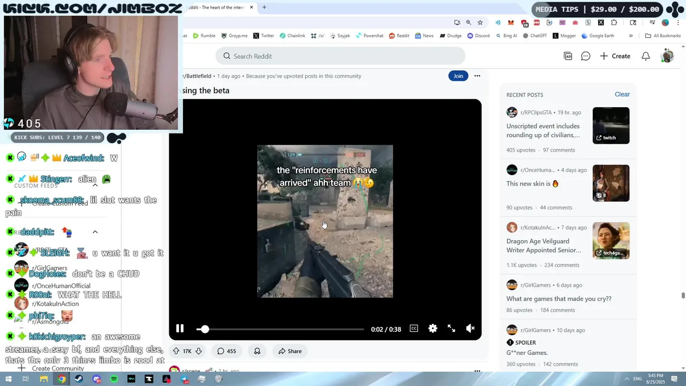Open Dragon Age Veilguard post
686x386 pixels.
[543, 246]
